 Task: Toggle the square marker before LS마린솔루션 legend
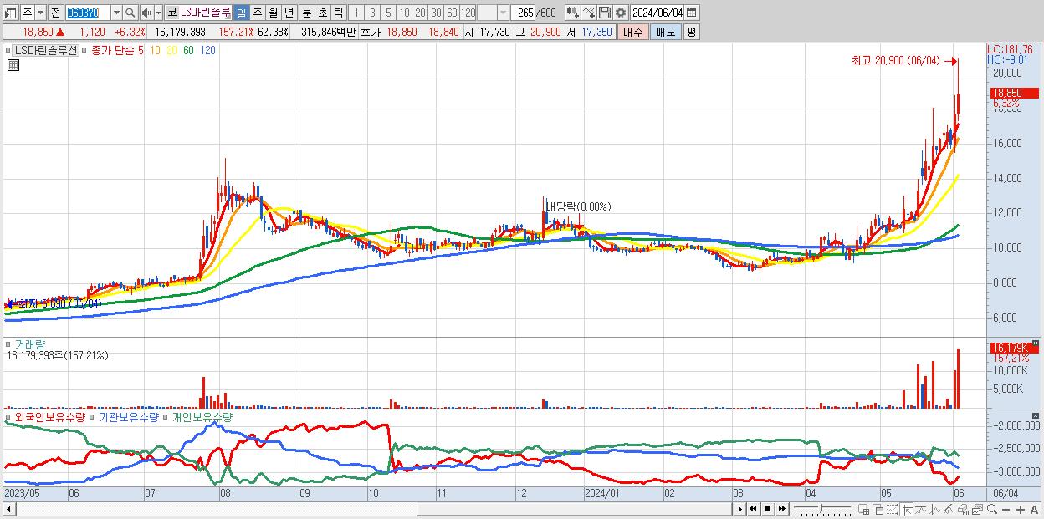pyautogui.click(x=10, y=50)
